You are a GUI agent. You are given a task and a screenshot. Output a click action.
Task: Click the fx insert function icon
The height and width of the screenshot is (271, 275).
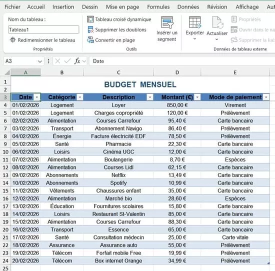coord(77,61)
